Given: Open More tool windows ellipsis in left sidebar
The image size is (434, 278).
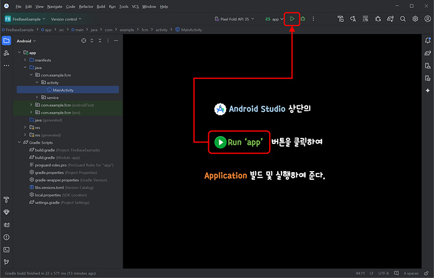Looking at the screenshot, I should (7, 66).
